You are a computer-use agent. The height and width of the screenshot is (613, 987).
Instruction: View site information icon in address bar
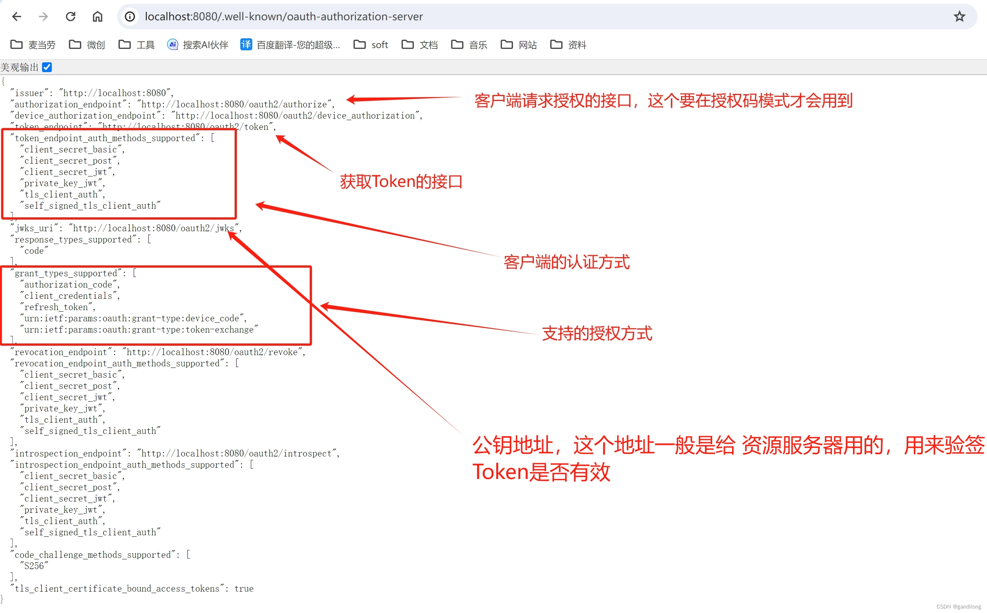(130, 17)
